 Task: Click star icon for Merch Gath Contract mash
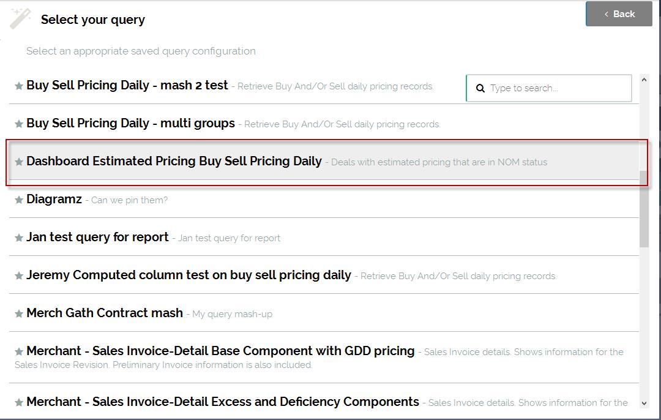19,313
